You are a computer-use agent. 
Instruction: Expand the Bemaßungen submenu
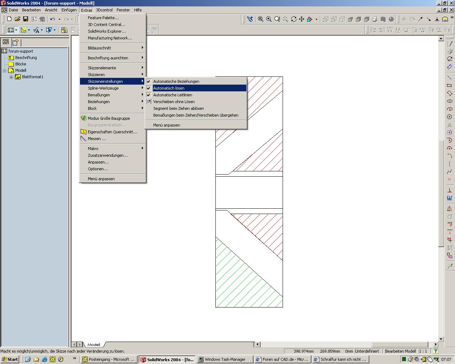(x=113, y=95)
